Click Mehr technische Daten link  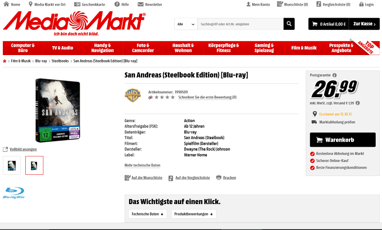pyautogui.click(x=142, y=165)
